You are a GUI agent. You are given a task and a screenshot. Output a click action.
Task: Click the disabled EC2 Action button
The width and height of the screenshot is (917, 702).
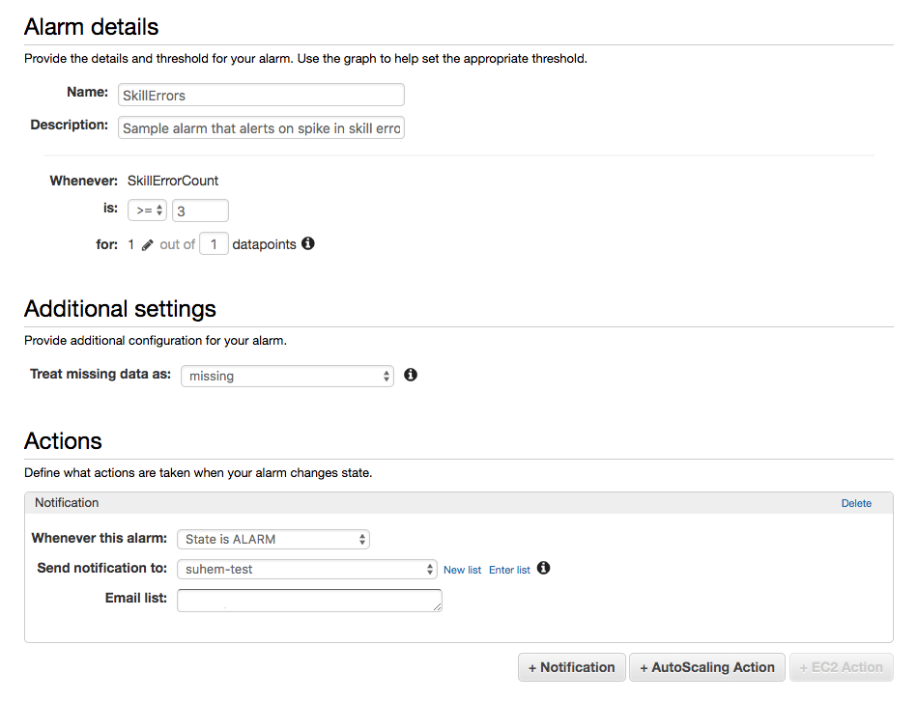841,667
